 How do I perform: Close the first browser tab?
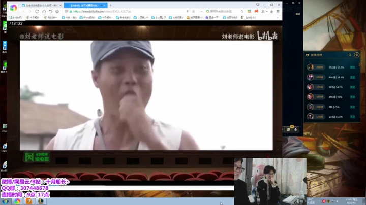point(60,5)
